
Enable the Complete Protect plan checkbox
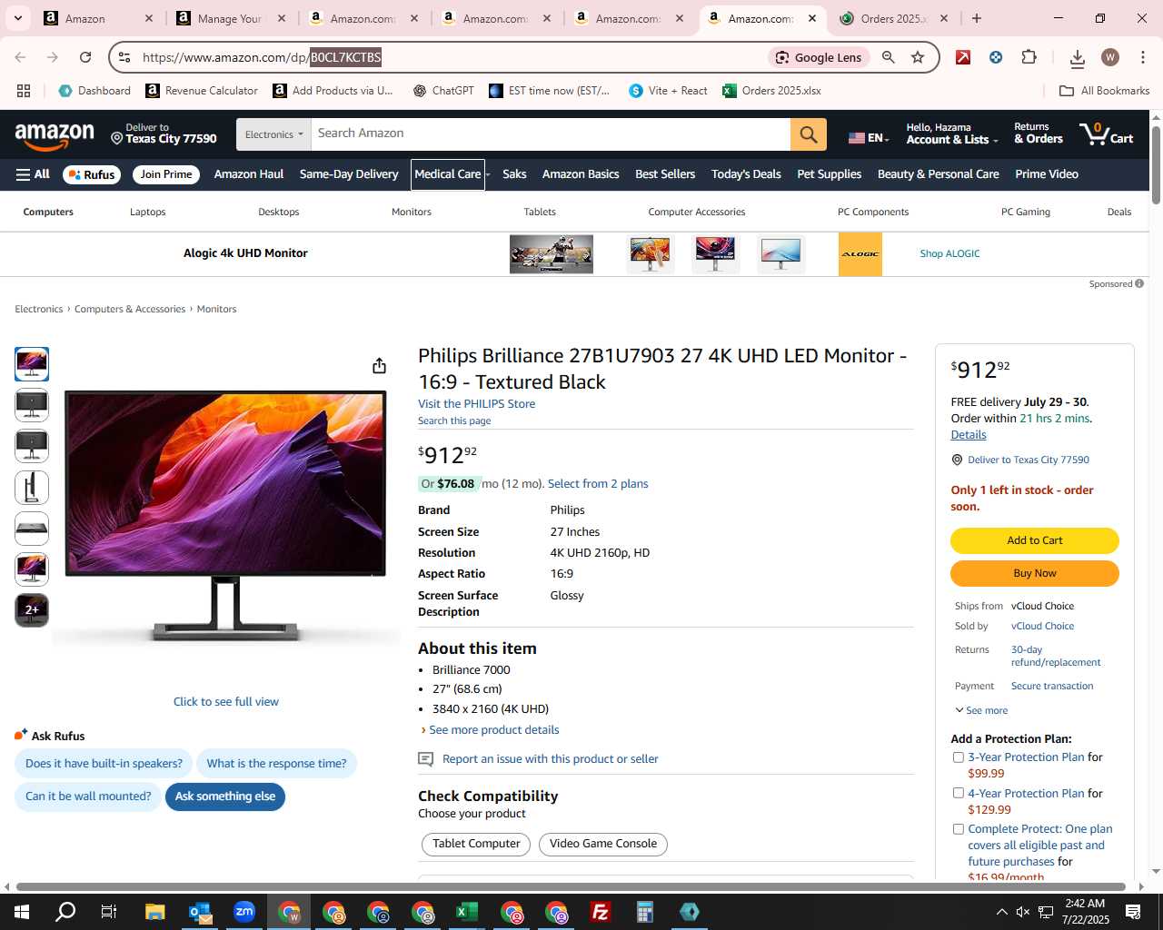[x=958, y=829]
